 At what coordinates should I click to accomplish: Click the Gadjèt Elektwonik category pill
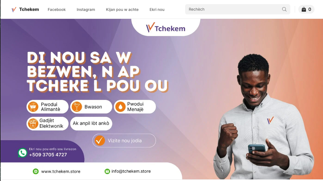[x=47, y=124]
